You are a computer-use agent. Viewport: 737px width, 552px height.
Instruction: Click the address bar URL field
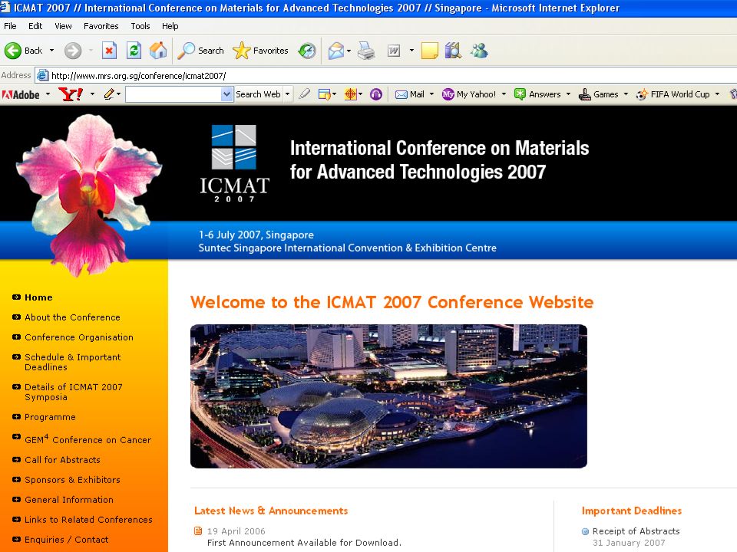click(x=385, y=76)
